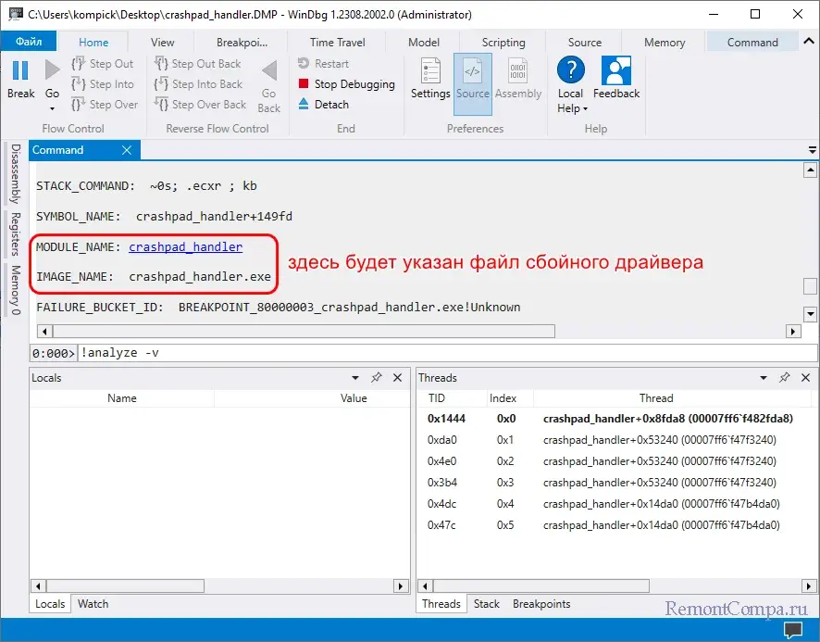This screenshot has height=642, width=820.
Task: Open the Feedback hub icon
Action: [x=616, y=70]
